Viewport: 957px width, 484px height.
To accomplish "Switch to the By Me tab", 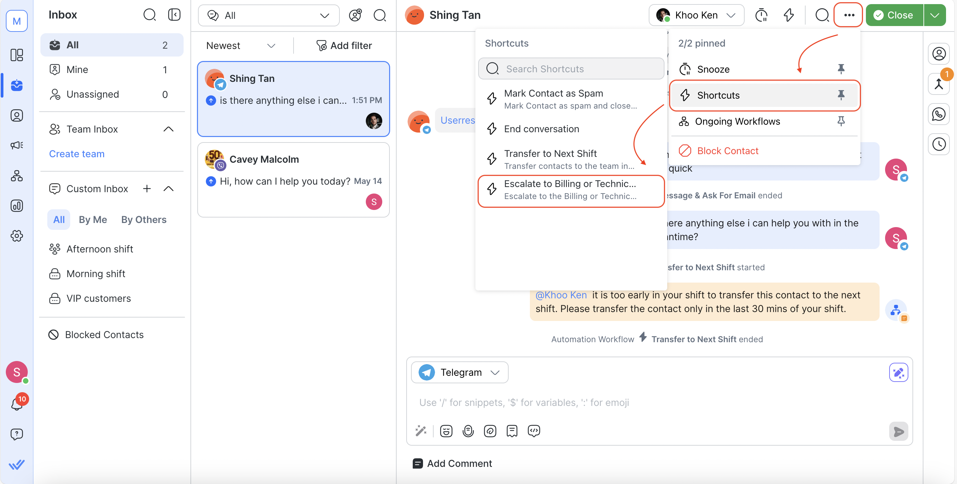I will click(x=93, y=220).
